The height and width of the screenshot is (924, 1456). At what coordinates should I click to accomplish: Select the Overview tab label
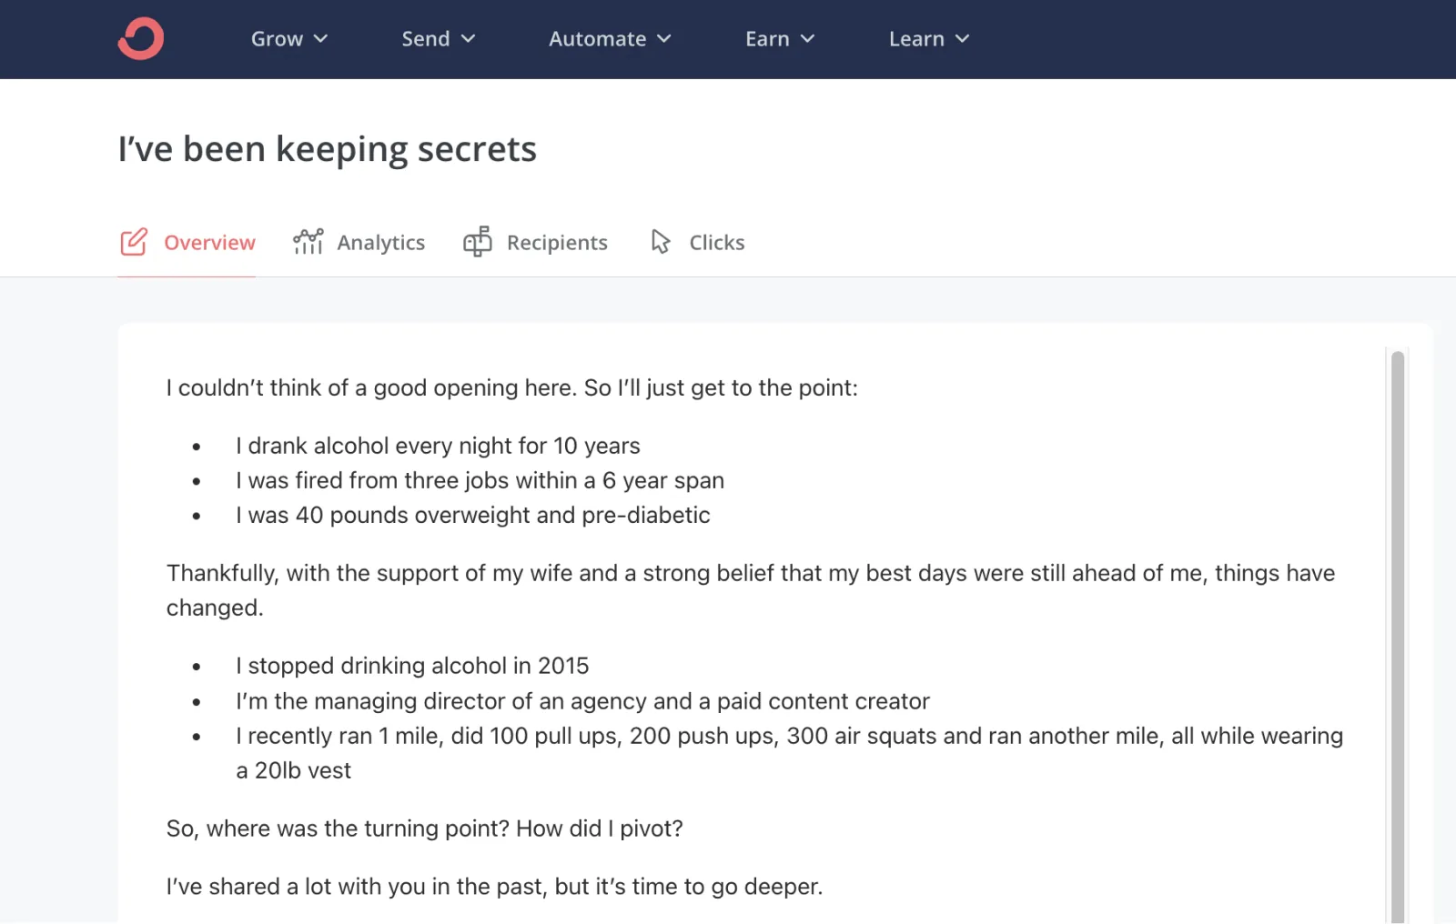(209, 243)
